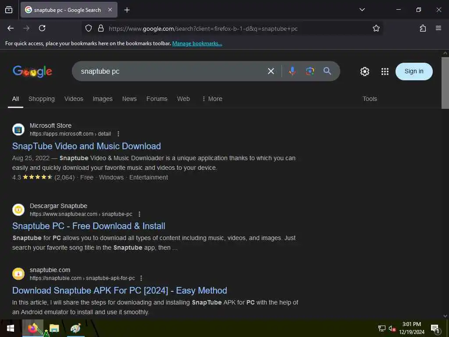
Task: Open Google quick settings gear
Action: pos(364,72)
